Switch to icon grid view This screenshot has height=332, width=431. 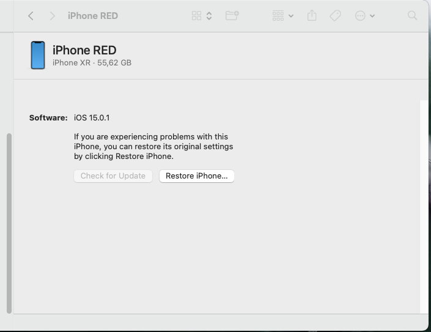(x=196, y=16)
